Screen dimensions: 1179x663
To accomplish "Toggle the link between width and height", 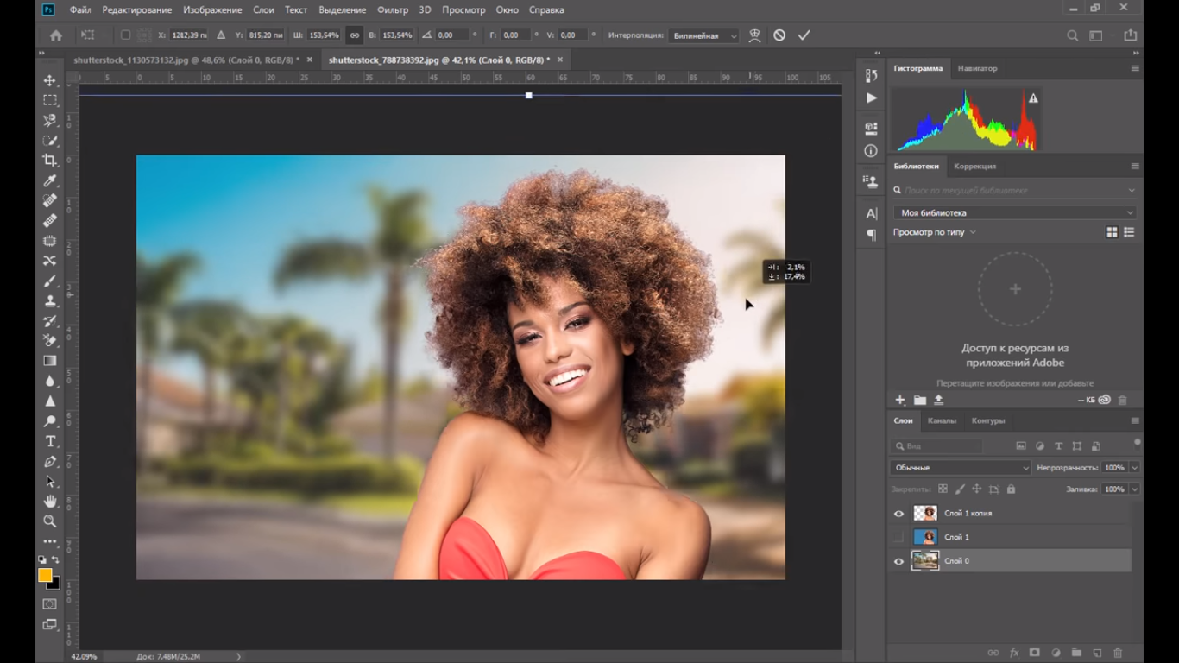I will (354, 35).
